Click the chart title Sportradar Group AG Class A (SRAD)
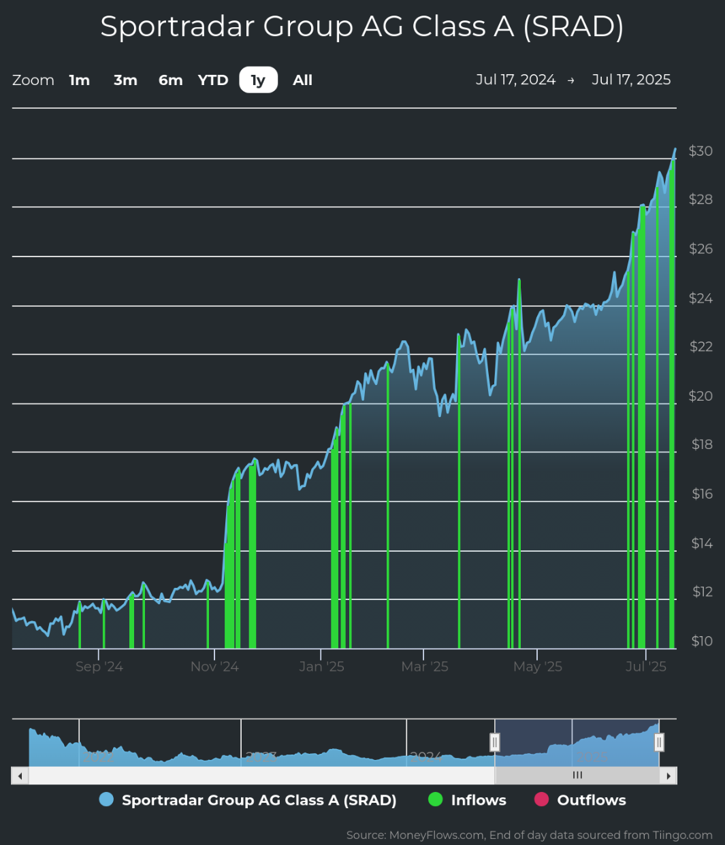Viewport: 725px width, 845px height. (x=362, y=27)
